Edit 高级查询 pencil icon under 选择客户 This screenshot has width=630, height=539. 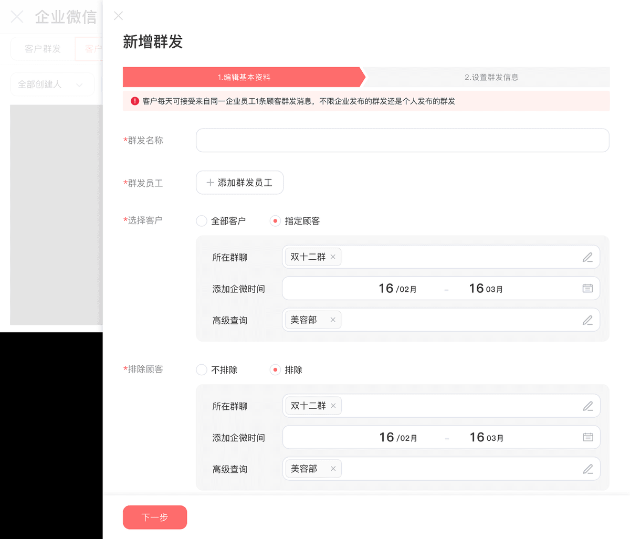(587, 320)
